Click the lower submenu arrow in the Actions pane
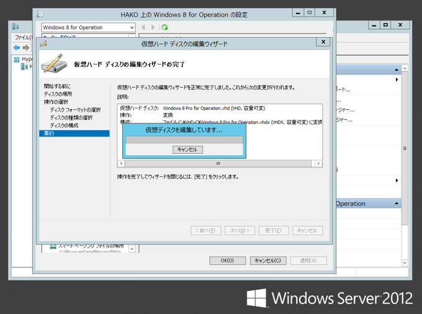The image size is (422, 314). pos(397,181)
